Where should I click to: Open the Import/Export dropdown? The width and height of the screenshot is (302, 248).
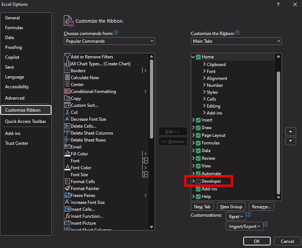pos(244,226)
